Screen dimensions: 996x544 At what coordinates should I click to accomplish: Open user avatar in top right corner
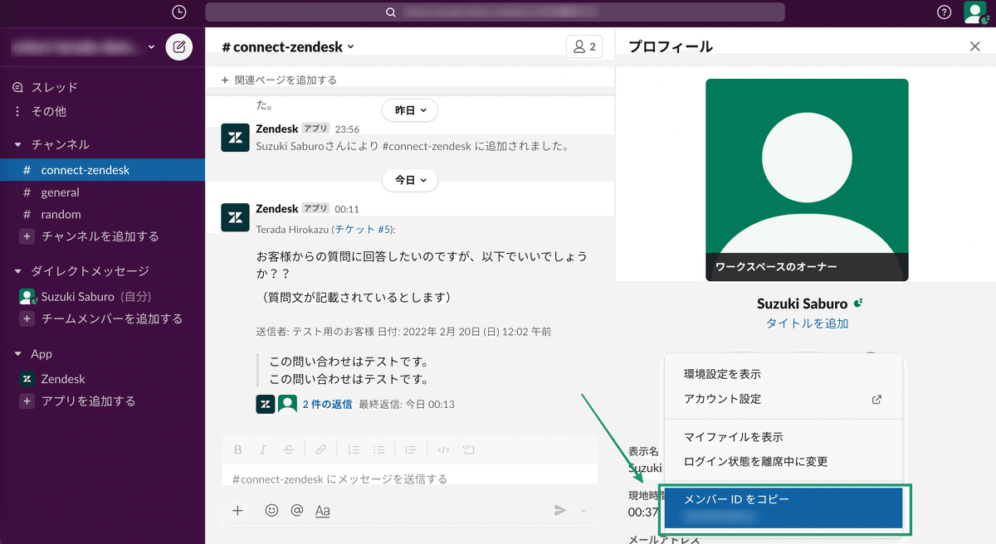pyautogui.click(x=974, y=12)
